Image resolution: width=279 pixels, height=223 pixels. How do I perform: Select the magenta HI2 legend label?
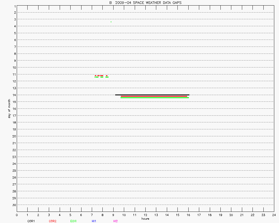(116, 221)
